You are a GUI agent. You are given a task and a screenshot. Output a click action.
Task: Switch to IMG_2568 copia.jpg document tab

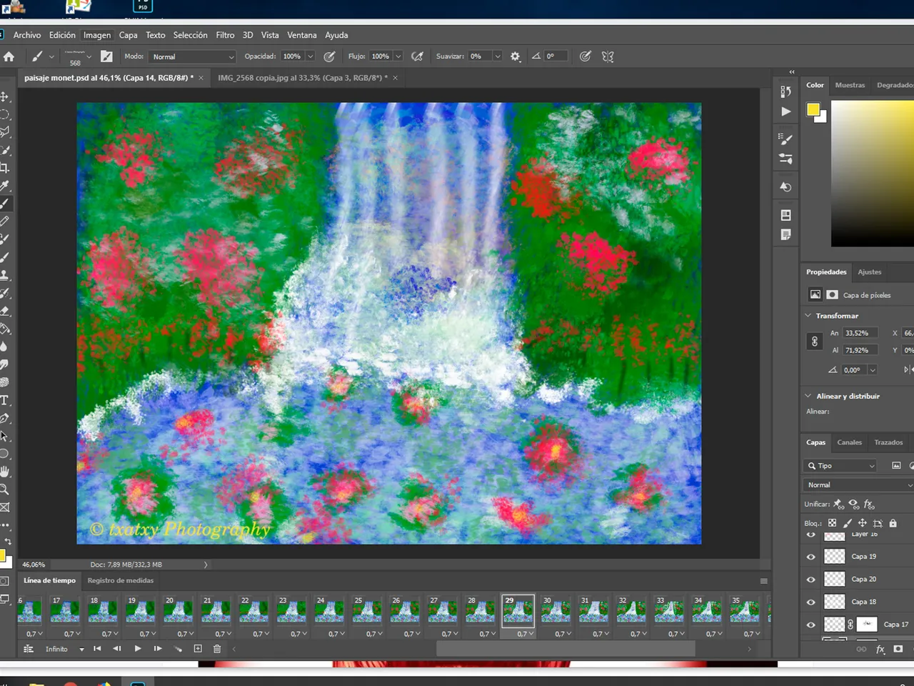tap(303, 78)
